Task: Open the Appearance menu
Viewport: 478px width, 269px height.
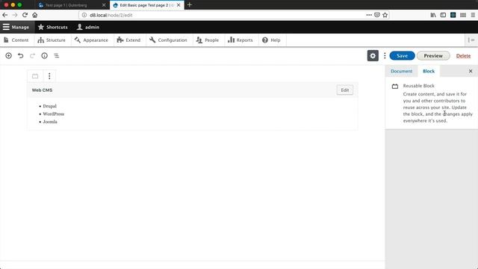Action: pyautogui.click(x=91, y=40)
